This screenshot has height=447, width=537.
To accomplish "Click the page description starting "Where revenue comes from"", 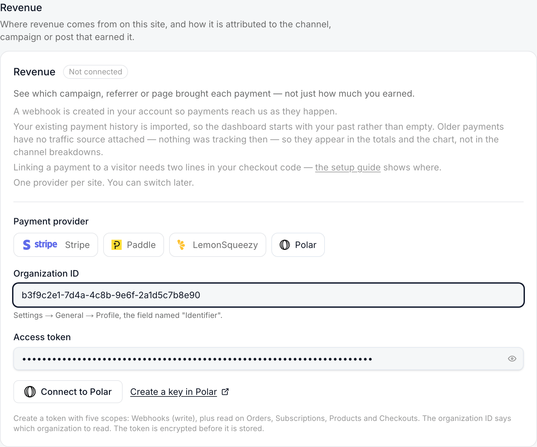I will (x=166, y=31).
